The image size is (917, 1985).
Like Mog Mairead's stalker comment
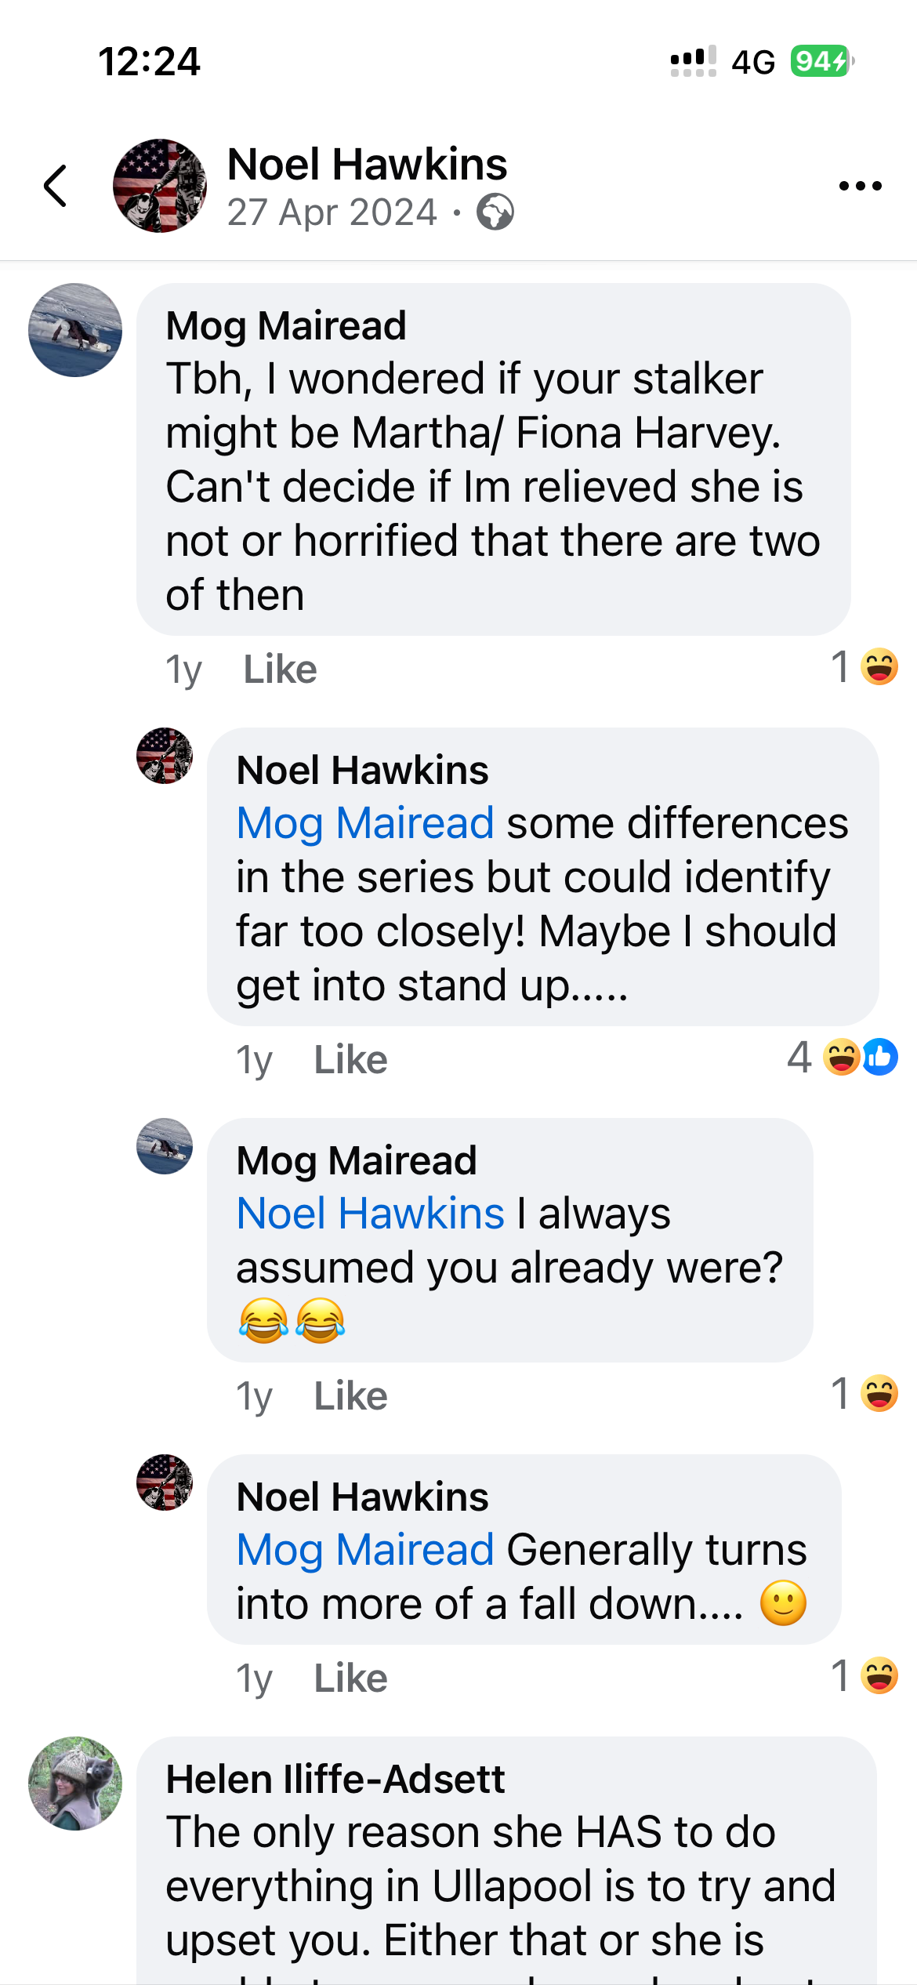280,670
